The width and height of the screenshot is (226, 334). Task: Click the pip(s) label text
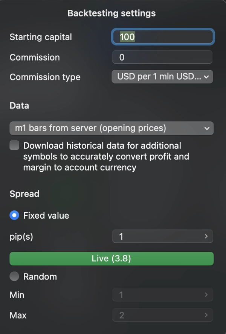tap(21, 237)
